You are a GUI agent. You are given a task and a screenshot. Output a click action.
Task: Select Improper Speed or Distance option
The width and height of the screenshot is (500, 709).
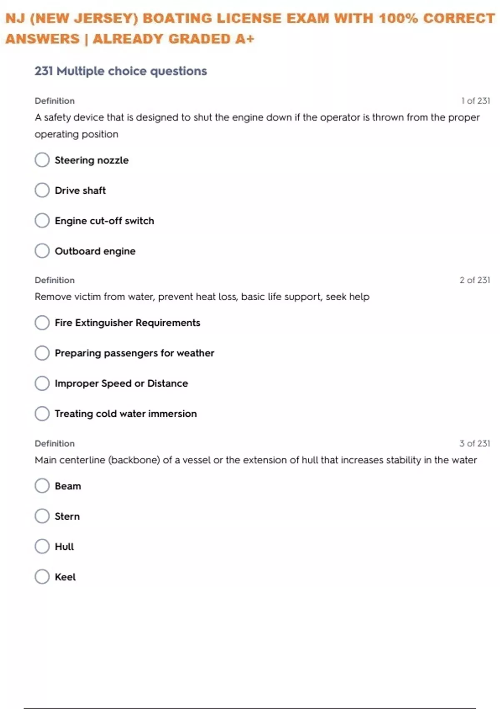42,383
